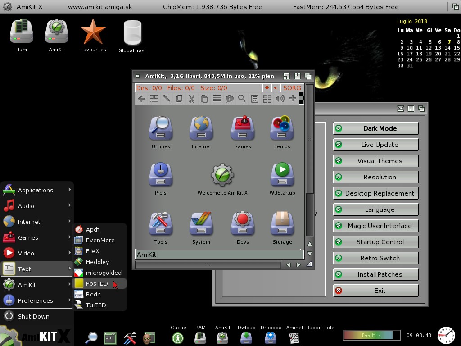Launch PosTED from the Text submenu
This screenshot has height=346, width=461.
[97, 283]
